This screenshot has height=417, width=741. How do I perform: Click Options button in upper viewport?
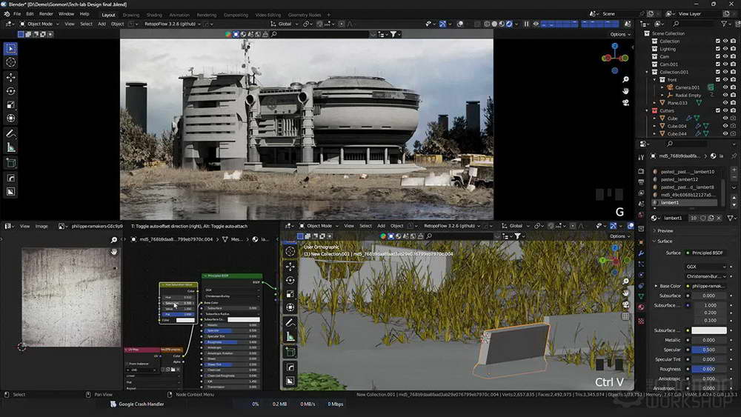[x=620, y=34]
